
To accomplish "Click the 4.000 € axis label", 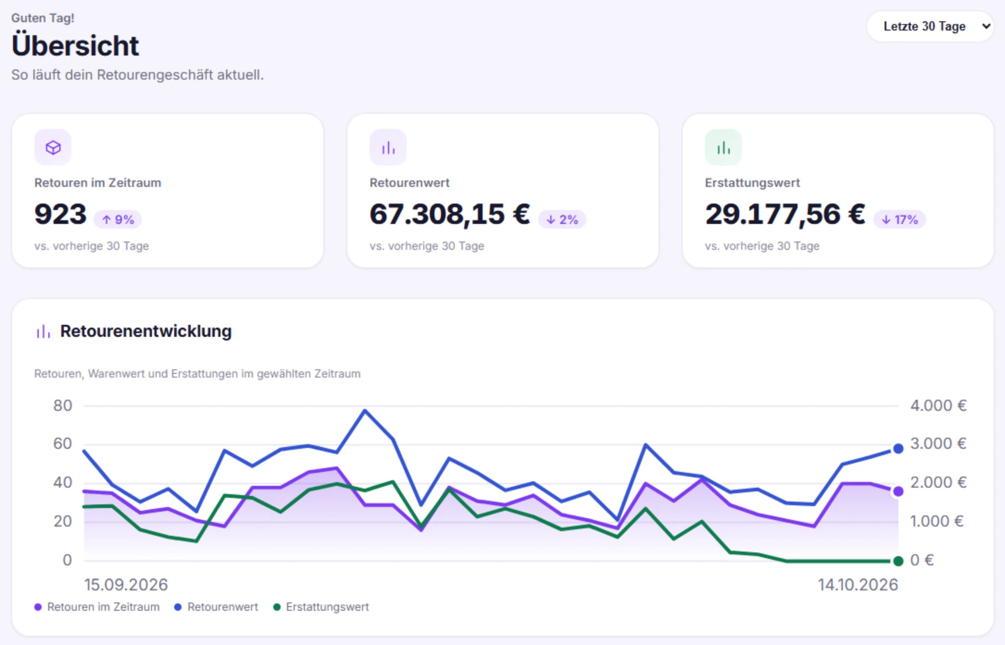I will coord(938,406).
